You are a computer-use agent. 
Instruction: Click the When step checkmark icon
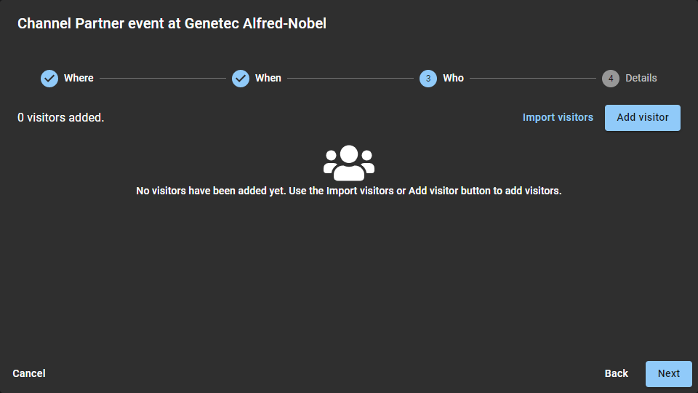(x=241, y=78)
